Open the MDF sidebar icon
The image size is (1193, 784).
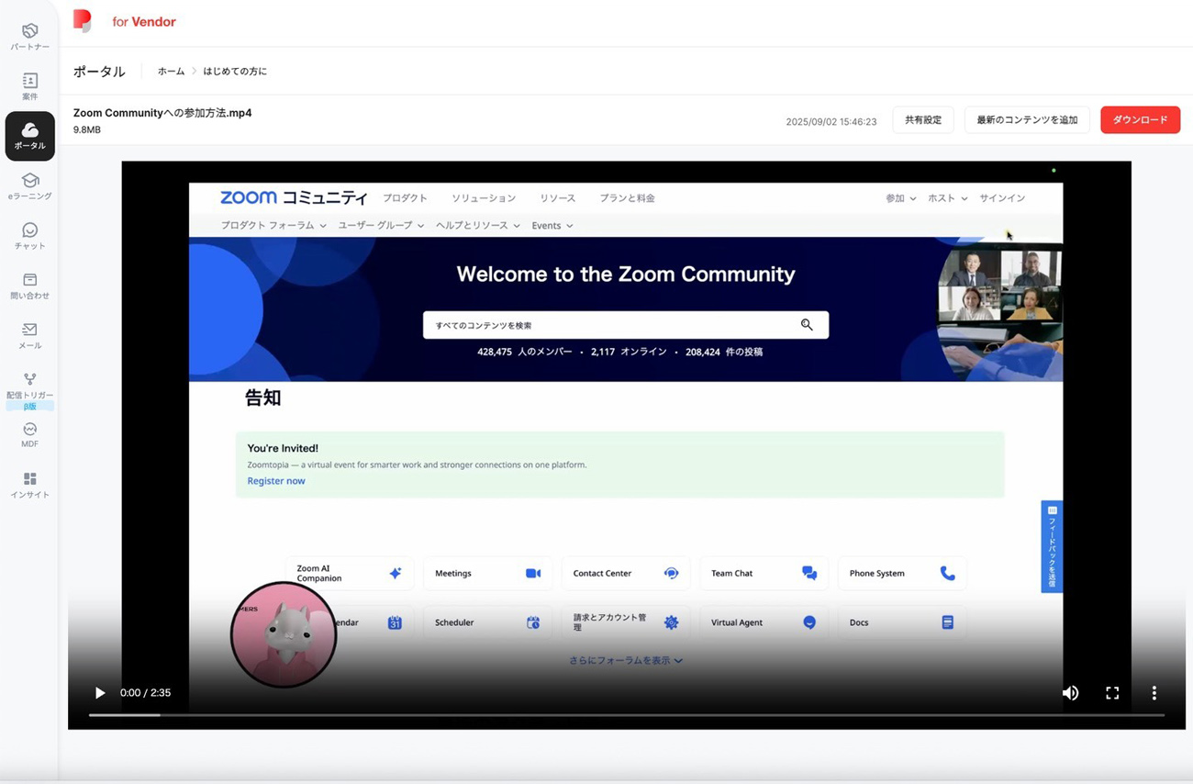pos(29,434)
